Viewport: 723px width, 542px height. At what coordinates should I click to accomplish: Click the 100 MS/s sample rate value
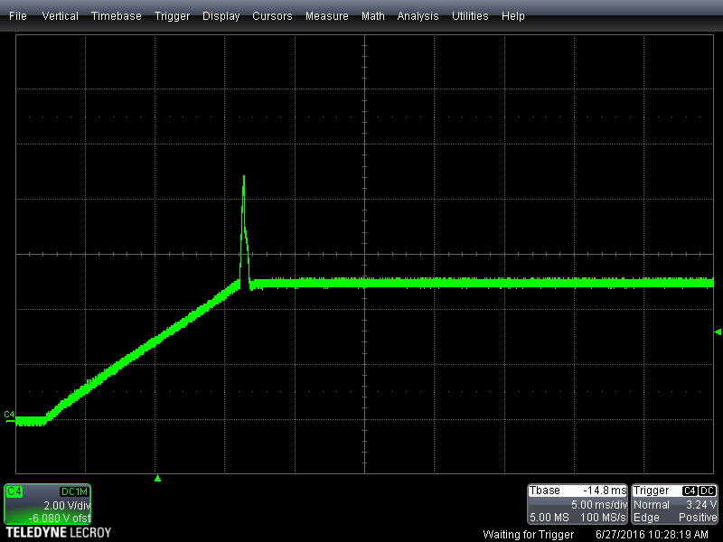603,518
